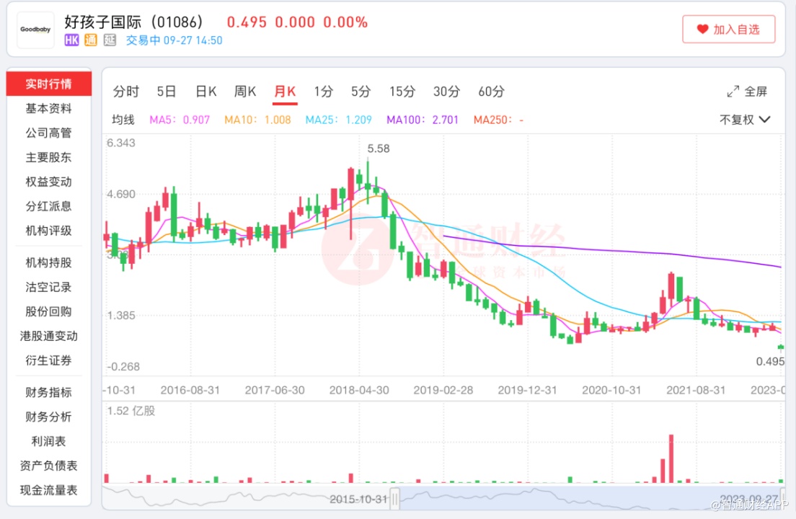The image size is (796, 519).
Task: Click the grey 延 delayed-quote badge
Action: tap(110, 40)
